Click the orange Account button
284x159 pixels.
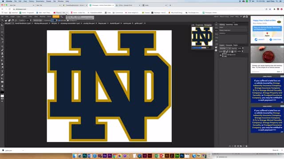(56, 17)
